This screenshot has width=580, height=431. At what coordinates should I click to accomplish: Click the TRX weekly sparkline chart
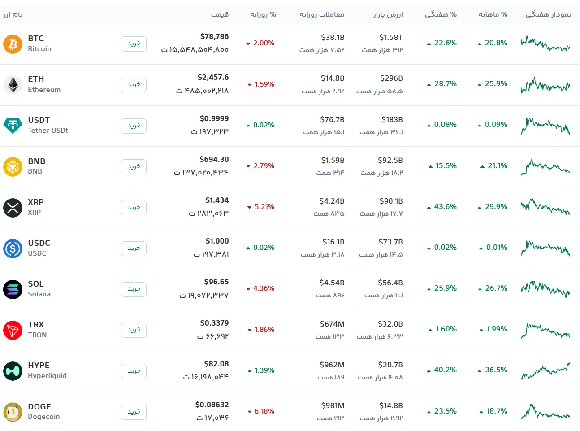coord(545,331)
